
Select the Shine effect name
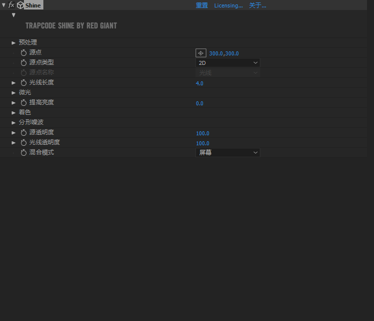coord(33,5)
